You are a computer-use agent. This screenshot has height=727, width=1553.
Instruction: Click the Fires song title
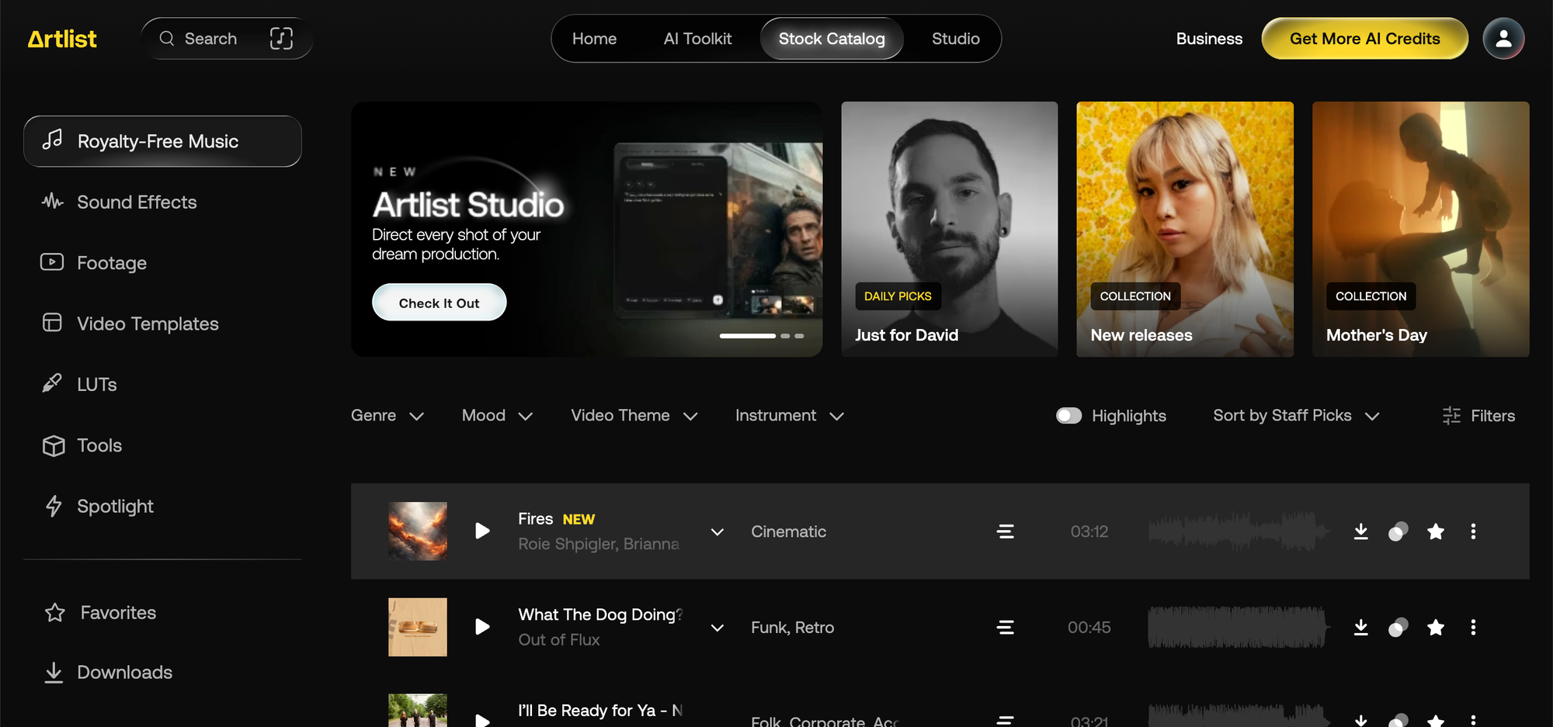tap(536, 518)
